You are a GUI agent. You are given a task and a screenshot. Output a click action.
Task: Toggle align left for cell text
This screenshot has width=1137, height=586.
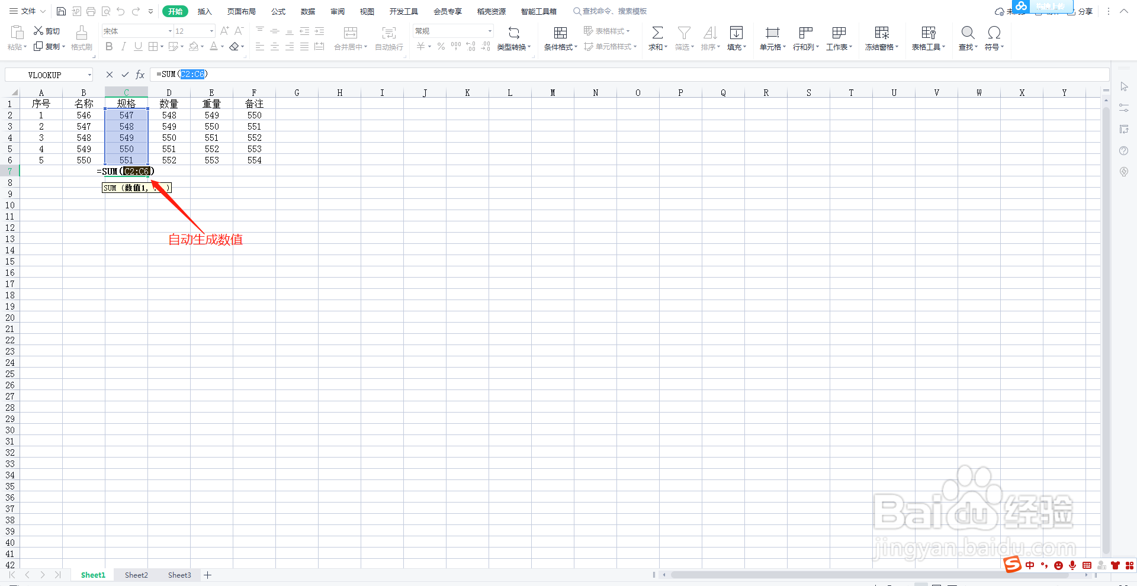pyautogui.click(x=260, y=46)
